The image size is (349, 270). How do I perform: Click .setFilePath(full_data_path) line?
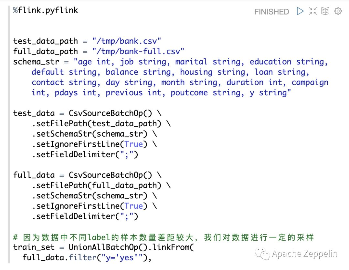click(101, 185)
